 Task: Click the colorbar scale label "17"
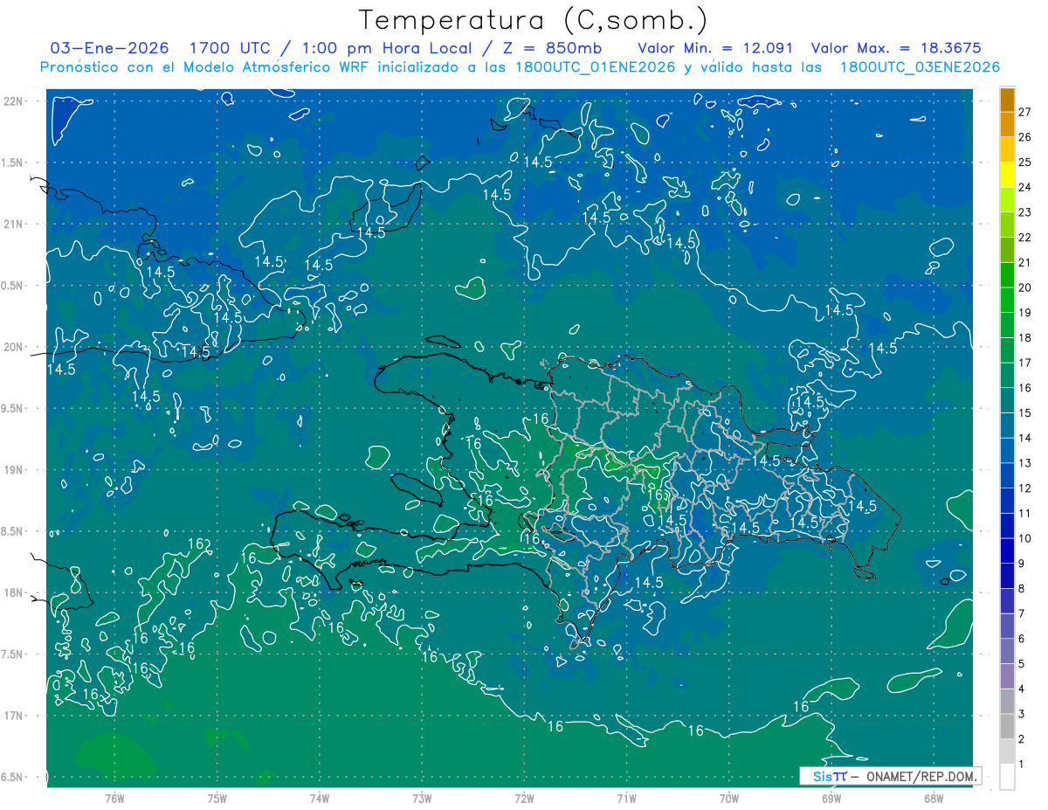point(1025,363)
